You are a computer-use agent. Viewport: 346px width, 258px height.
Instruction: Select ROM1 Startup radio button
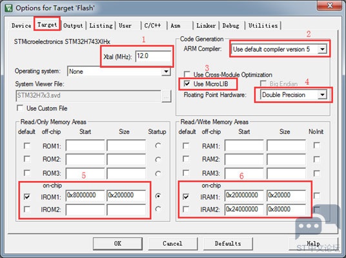[x=158, y=145]
